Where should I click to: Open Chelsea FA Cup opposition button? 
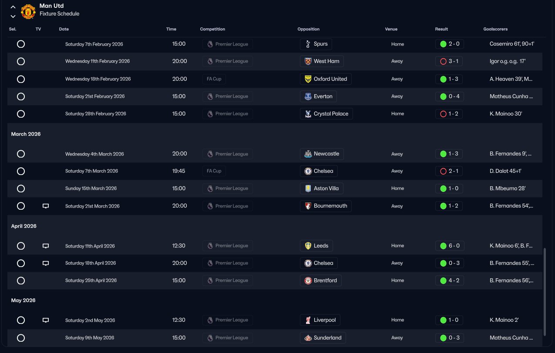tap(319, 171)
